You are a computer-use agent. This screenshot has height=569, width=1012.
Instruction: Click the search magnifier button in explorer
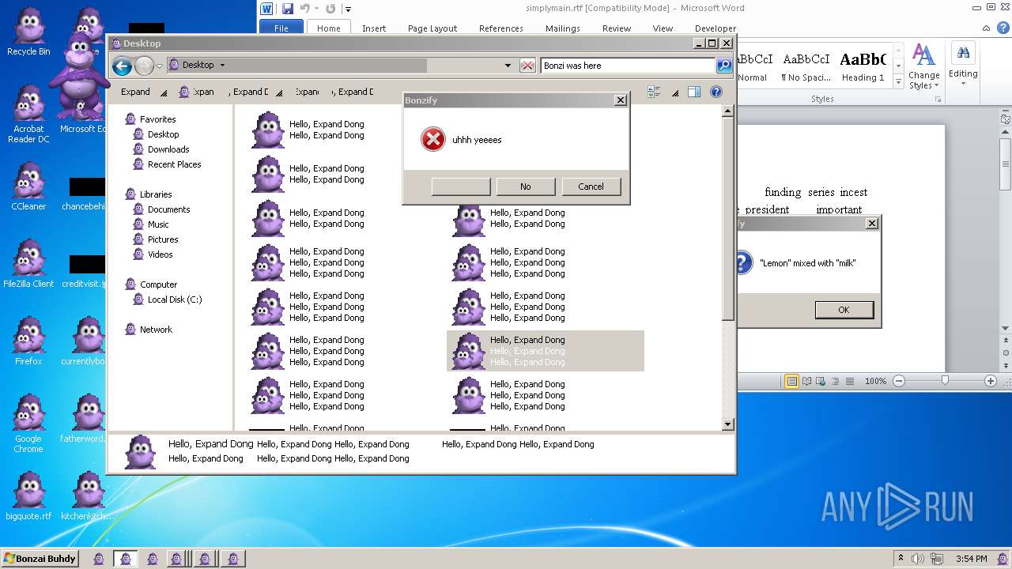723,66
